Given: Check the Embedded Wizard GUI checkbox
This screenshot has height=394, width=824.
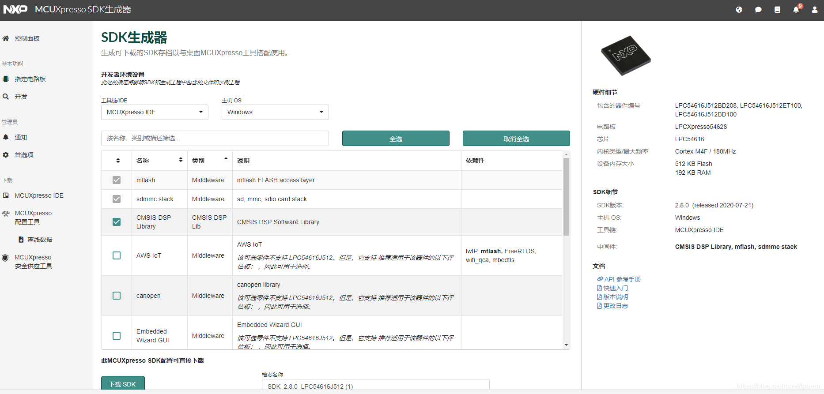Looking at the screenshot, I should [x=117, y=336].
